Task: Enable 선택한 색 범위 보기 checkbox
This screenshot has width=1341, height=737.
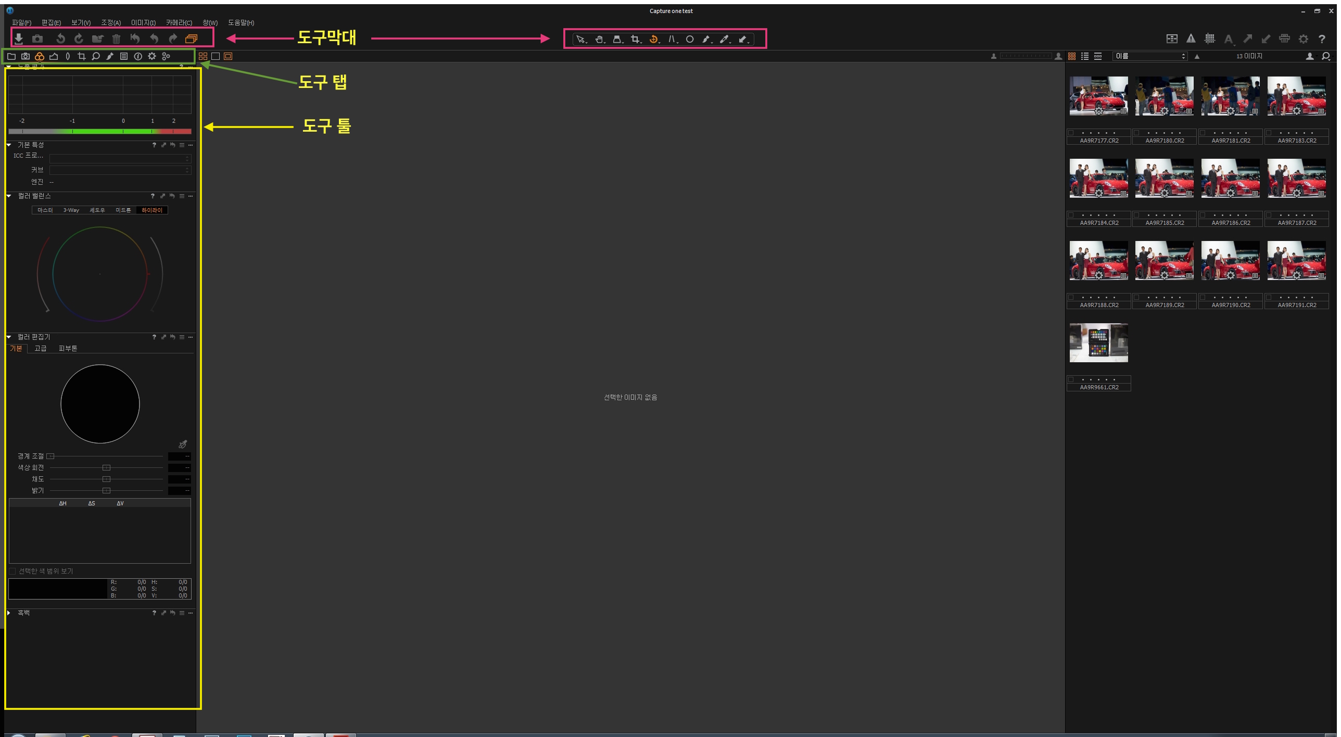Action: [x=12, y=571]
